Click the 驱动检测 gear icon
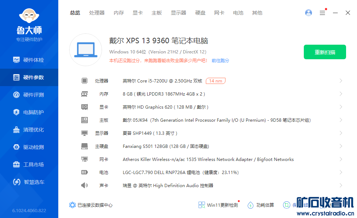This screenshot has width=357, height=218. point(16,147)
